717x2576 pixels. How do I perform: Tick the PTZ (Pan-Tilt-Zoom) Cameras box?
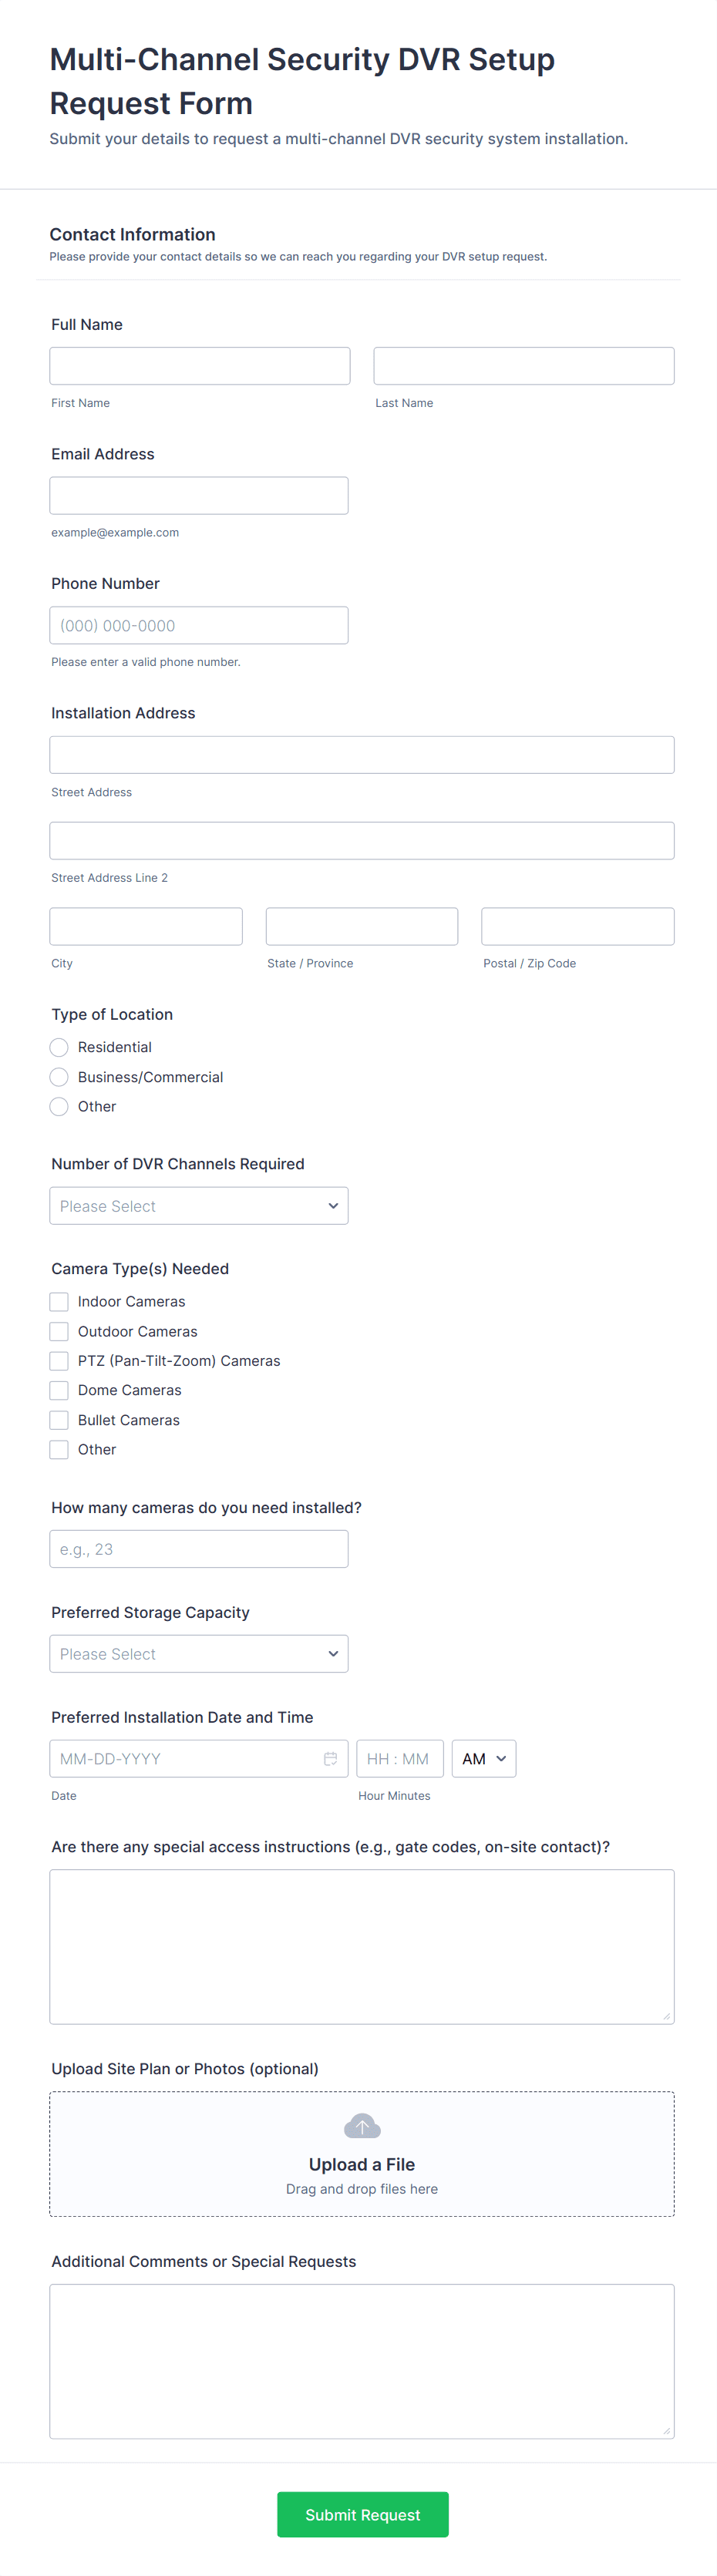pyautogui.click(x=59, y=1361)
